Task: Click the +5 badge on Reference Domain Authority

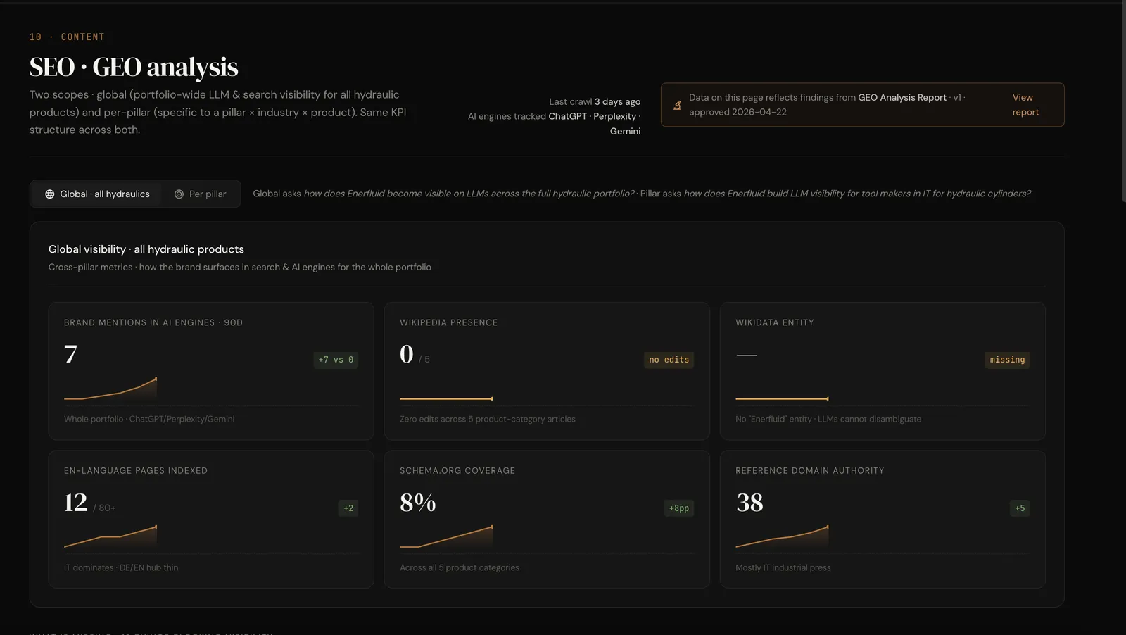Action: point(1020,508)
